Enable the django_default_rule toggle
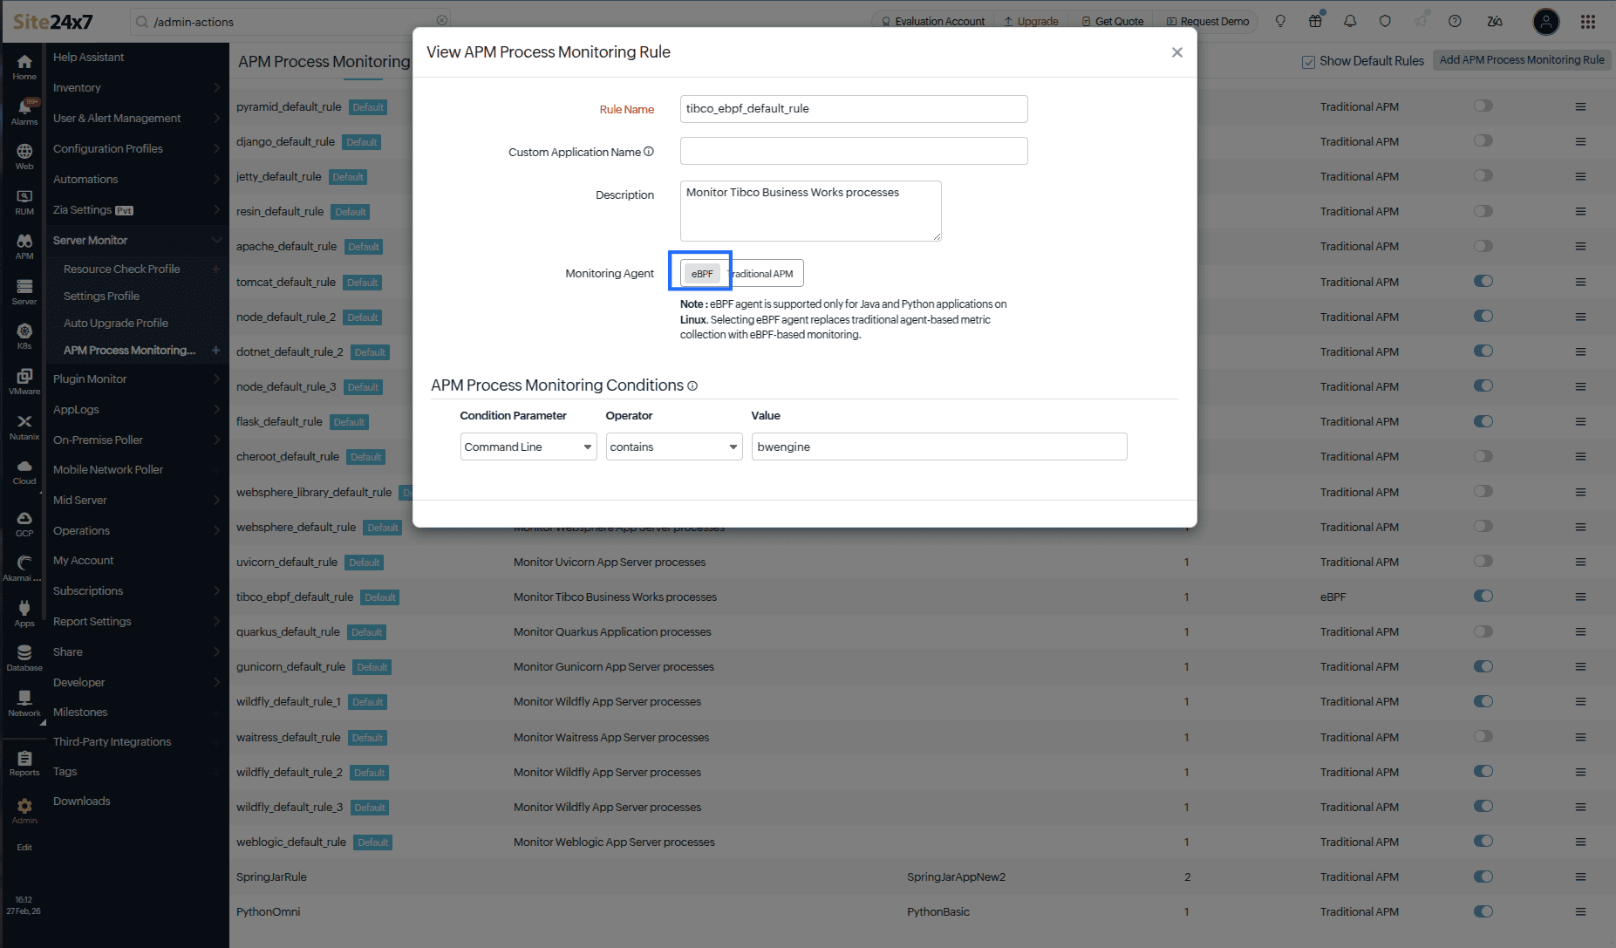The image size is (1616, 948). [x=1483, y=140]
